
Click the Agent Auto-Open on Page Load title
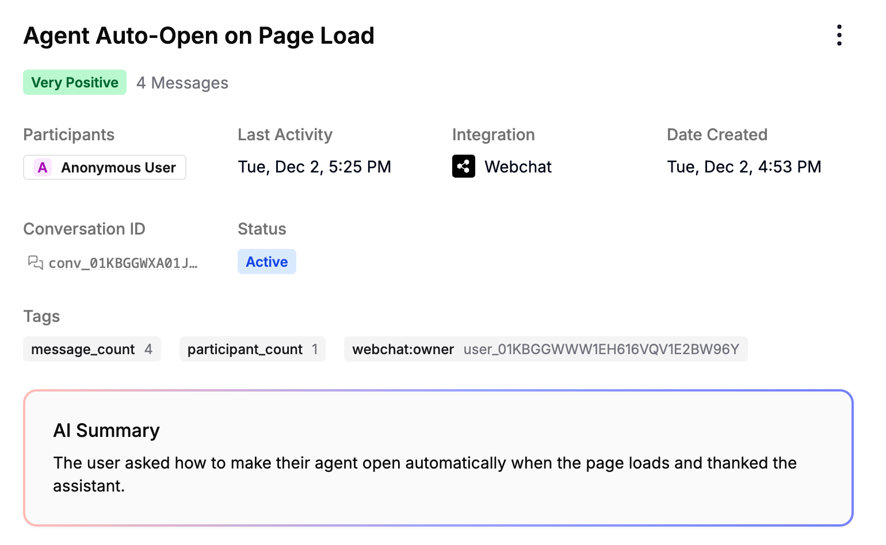199,36
